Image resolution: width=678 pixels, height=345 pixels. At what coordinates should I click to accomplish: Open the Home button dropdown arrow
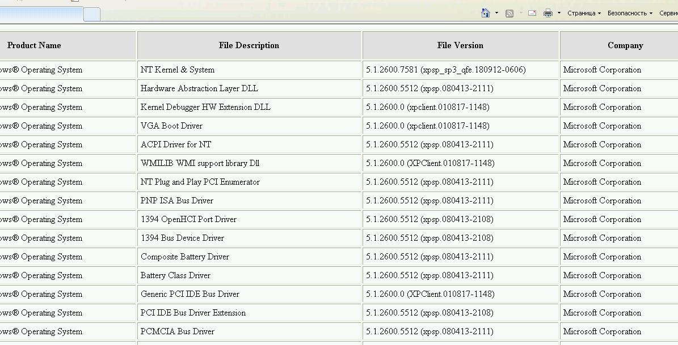click(496, 13)
